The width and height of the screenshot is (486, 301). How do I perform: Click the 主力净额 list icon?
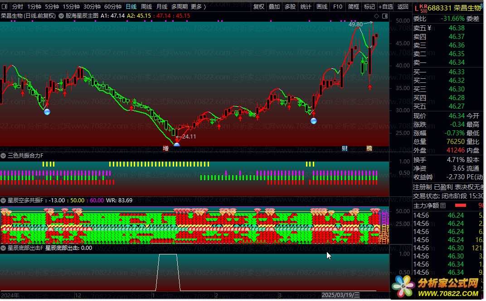tap(443, 205)
